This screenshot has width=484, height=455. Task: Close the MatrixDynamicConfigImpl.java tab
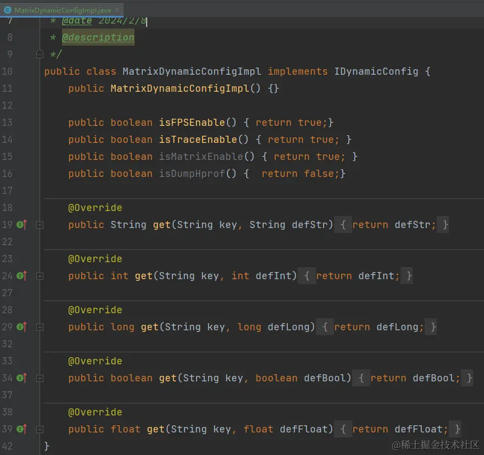[x=117, y=10]
